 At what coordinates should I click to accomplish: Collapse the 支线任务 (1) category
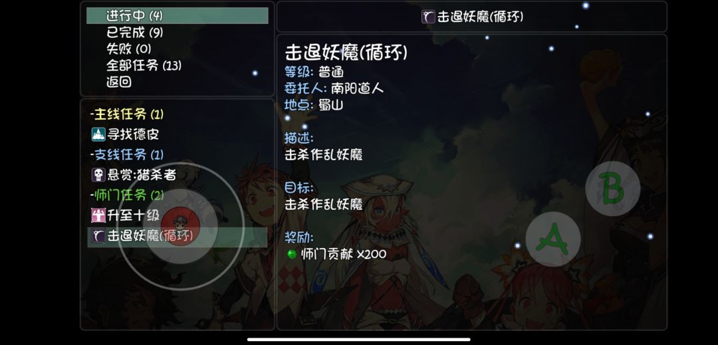[x=127, y=154]
